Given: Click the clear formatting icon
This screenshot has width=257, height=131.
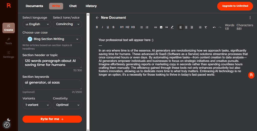Looking at the screenshot, I should pos(206,27).
